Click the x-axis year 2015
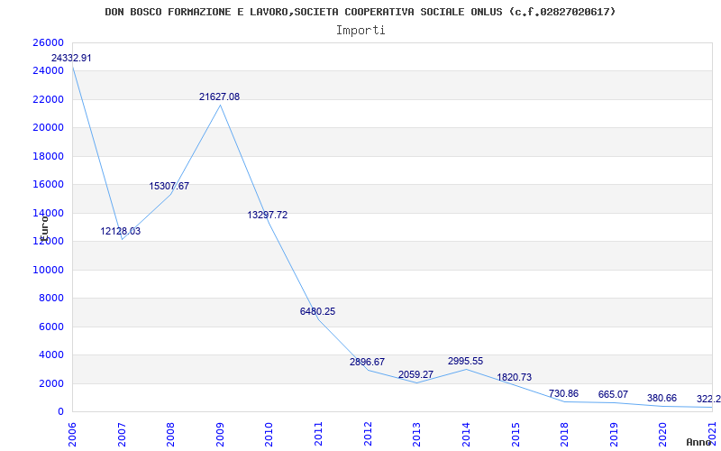 point(515,434)
